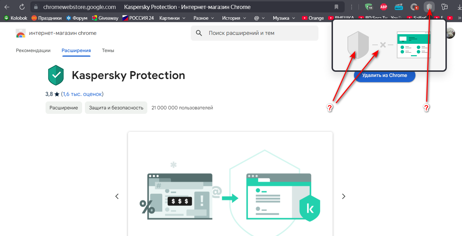The height and width of the screenshot is (236, 462).
Task: Click the profile avatar in the top corner
Action: (450, 33)
